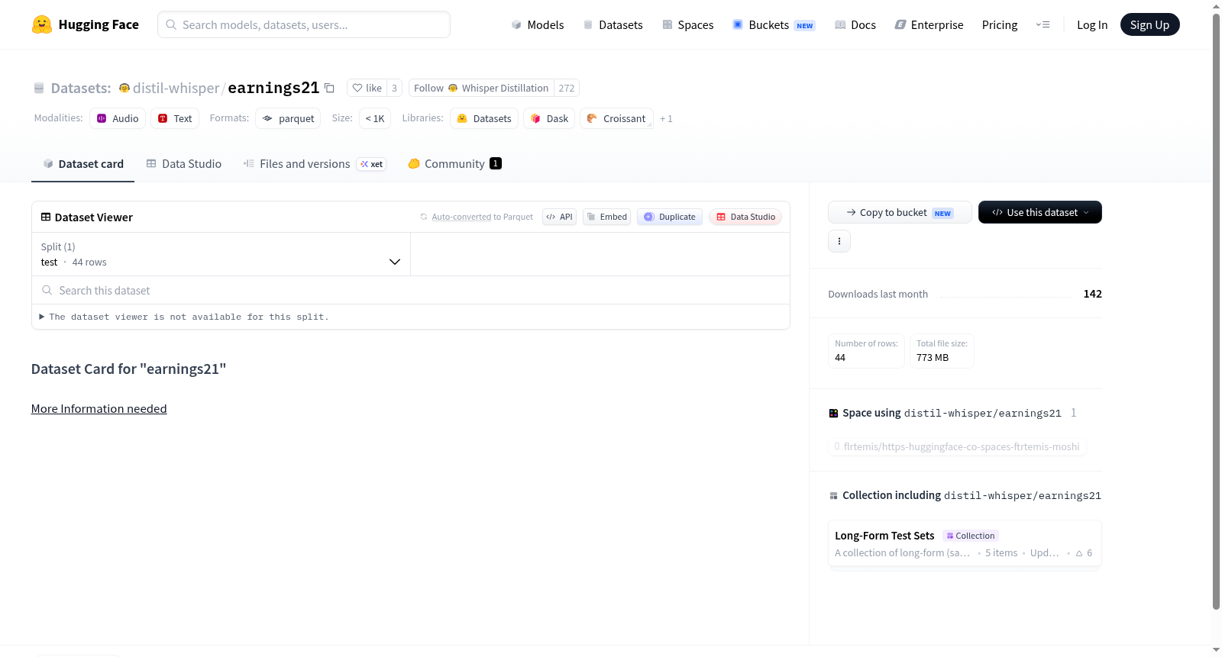Open the Docs nav item
Screen dimensions: 1222x657
click(x=855, y=24)
